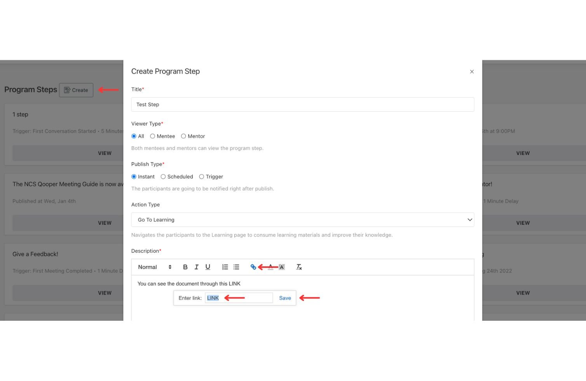
Task: Choose the Scheduled publish type
Action: click(x=163, y=177)
